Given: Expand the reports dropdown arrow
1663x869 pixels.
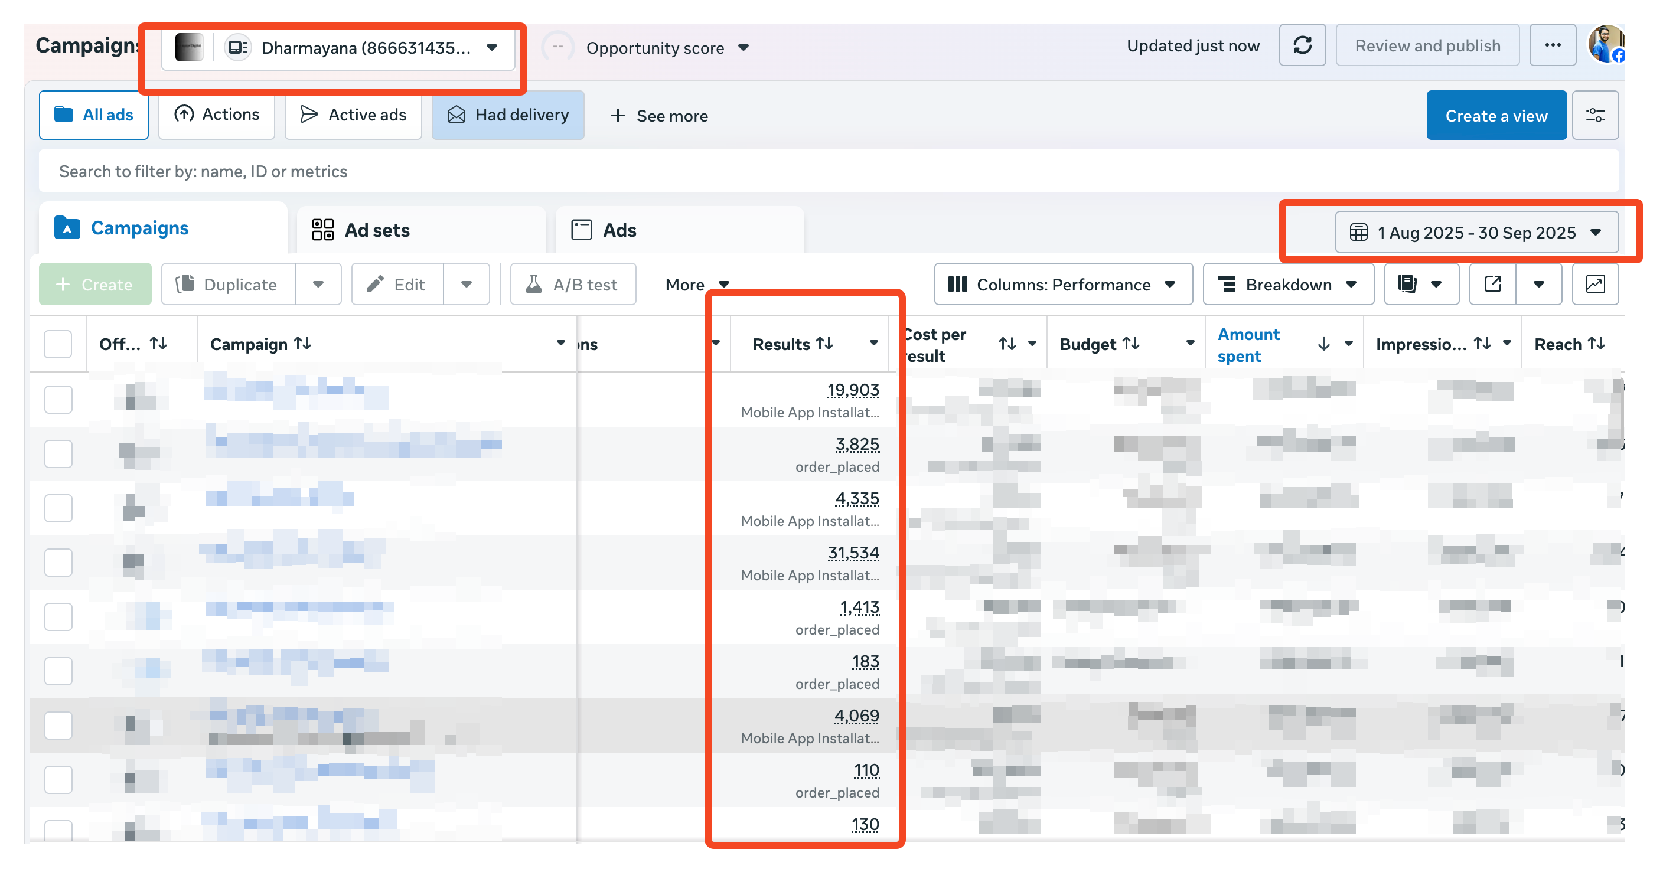Looking at the screenshot, I should 1436,284.
